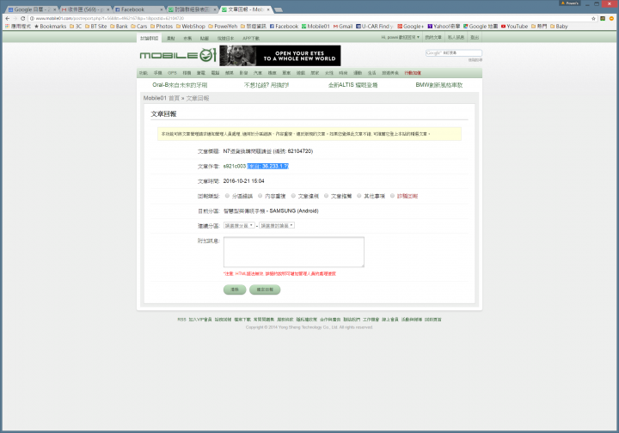Image resolution: width=619 pixels, height=433 pixels.
Task: Open the Google Maps bookmark
Action: pyautogui.click(x=481, y=27)
